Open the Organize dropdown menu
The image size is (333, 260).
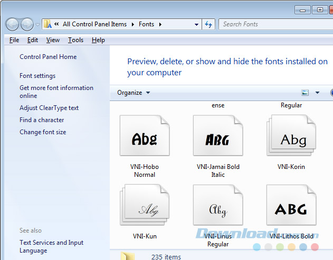134,93
